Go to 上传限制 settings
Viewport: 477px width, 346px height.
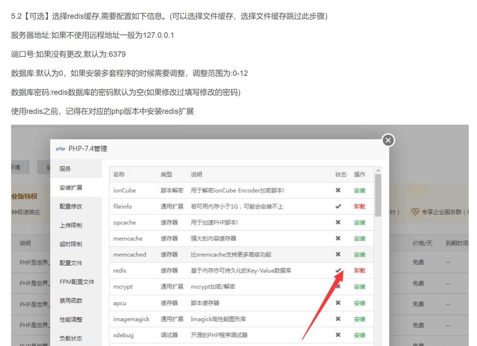(x=76, y=225)
